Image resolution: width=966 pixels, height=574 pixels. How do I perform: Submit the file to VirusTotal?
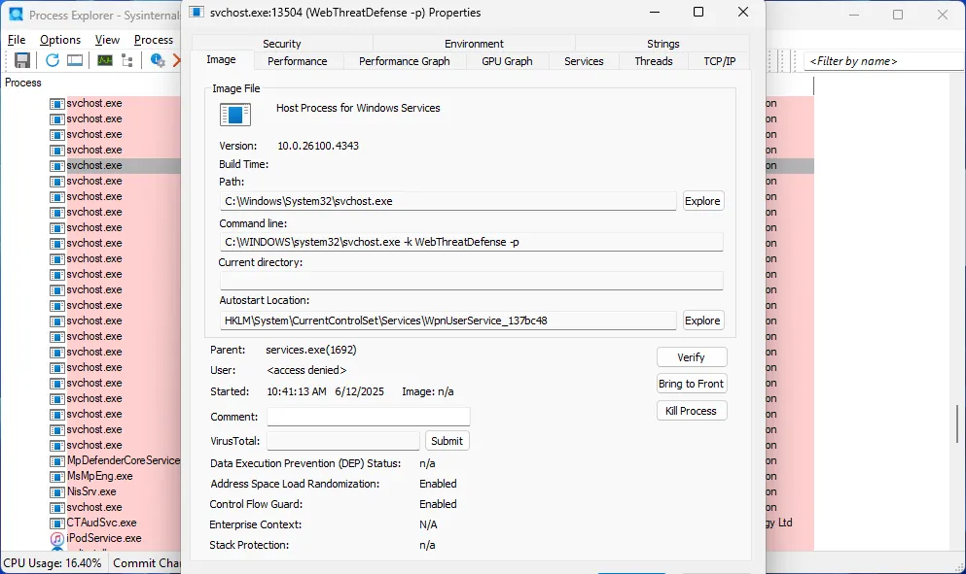click(447, 441)
